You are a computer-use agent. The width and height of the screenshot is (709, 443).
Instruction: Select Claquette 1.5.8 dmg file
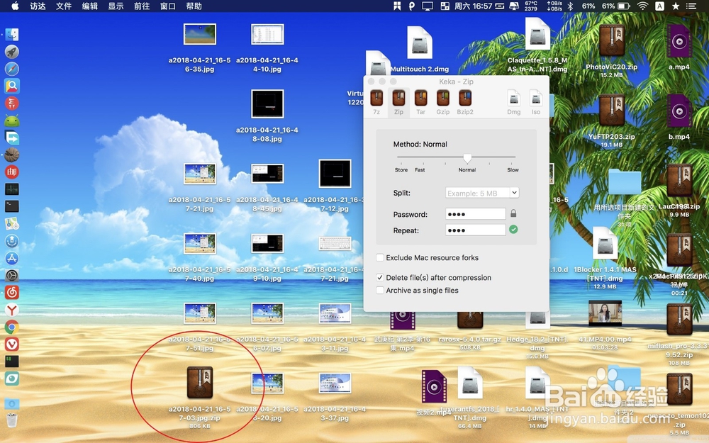tap(537, 34)
